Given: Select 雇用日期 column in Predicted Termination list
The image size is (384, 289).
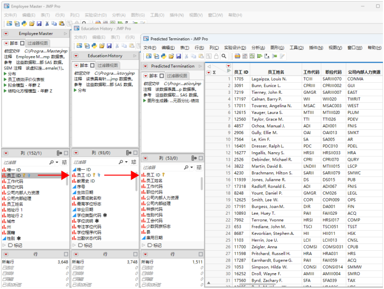Looking at the screenshot, I should tap(152, 238).
